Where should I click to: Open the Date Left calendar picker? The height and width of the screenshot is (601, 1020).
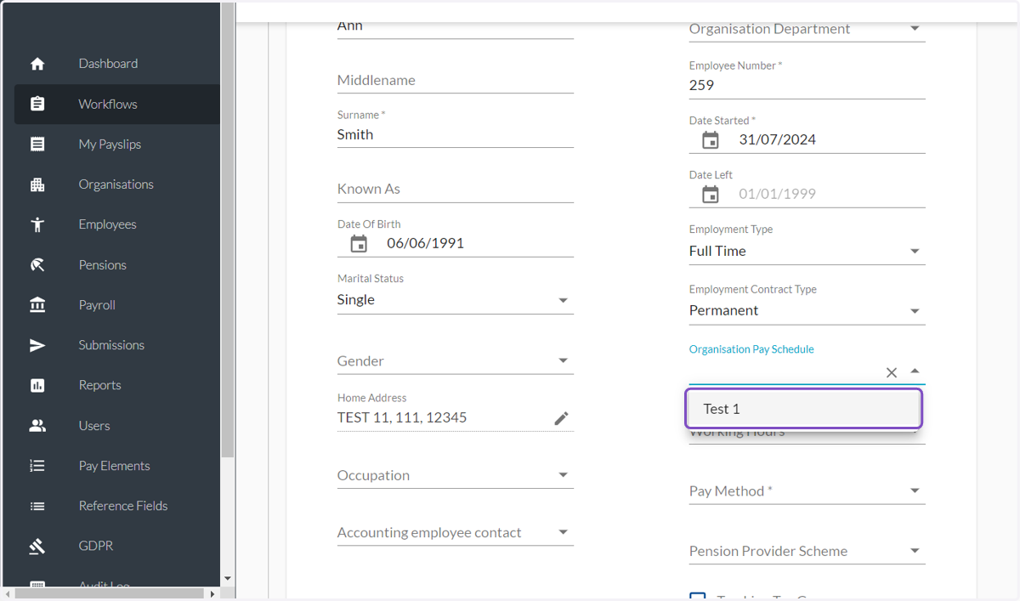coord(711,195)
